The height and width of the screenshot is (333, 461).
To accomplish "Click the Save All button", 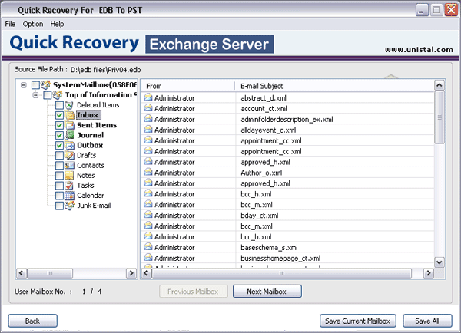I will click(427, 321).
